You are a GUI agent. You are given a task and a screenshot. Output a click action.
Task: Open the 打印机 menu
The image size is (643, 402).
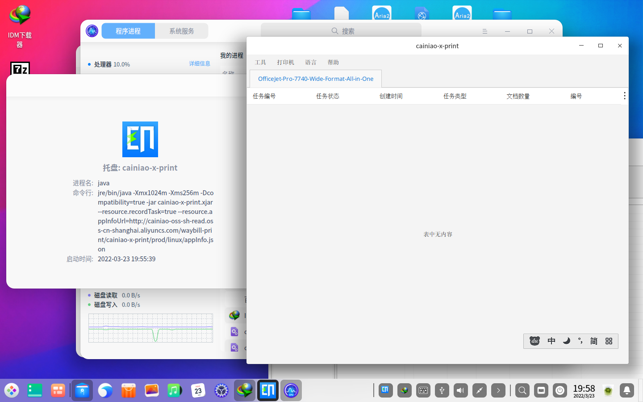click(285, 63)
